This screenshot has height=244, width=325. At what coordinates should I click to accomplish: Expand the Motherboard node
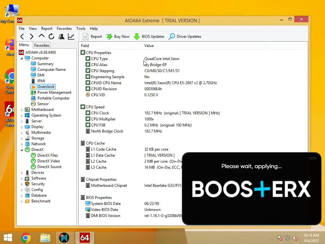coord(22,110)
